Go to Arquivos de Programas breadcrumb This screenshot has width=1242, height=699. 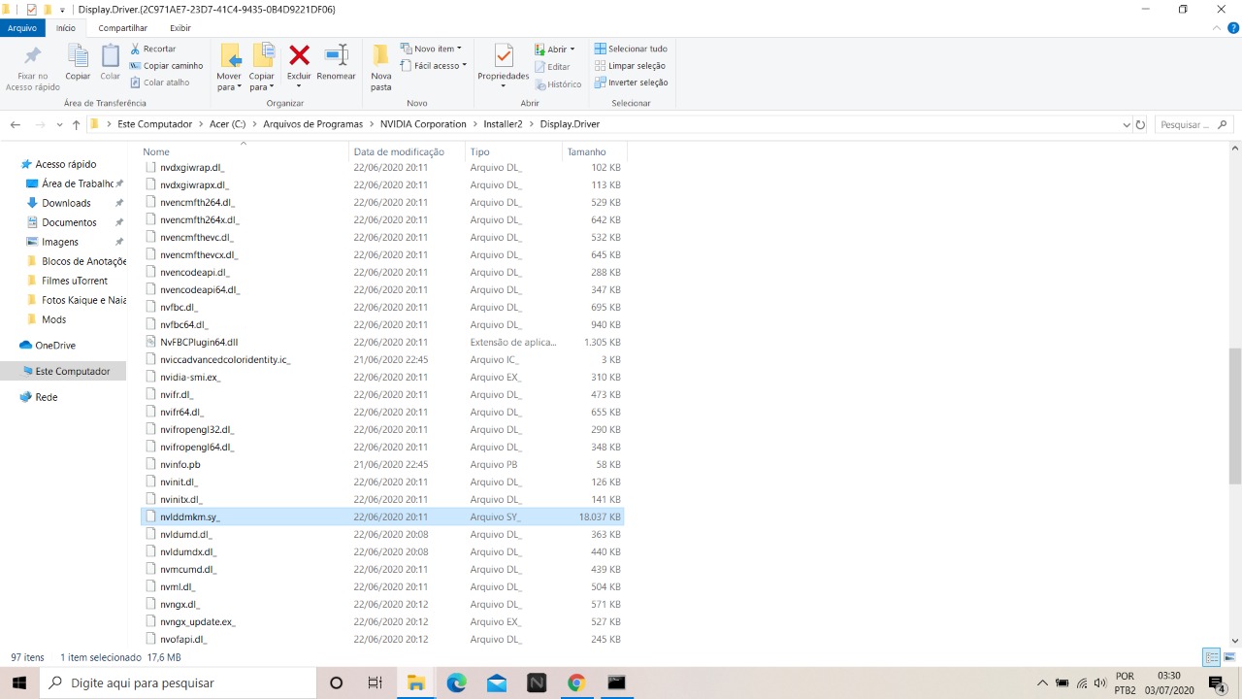[x=312, y=124]
